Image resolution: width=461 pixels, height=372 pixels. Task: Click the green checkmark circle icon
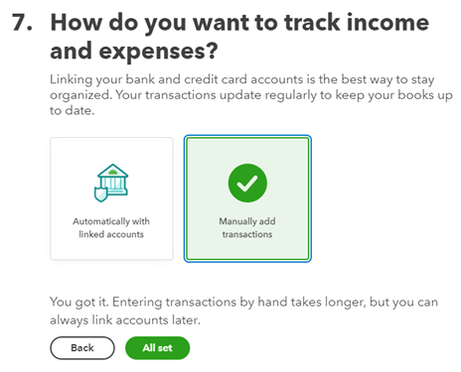pos(247,183)
